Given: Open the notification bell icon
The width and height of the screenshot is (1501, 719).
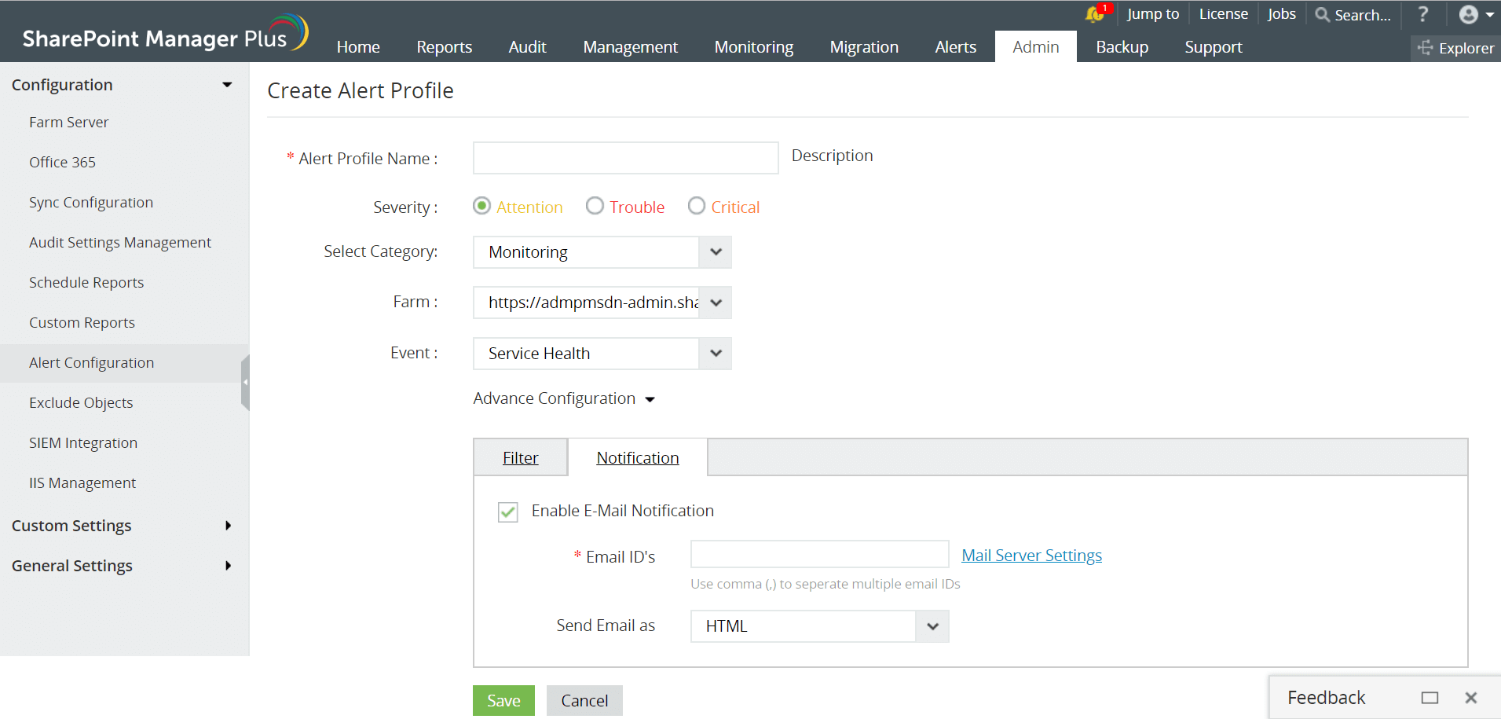Looking at the screenshot, I should click(x=1096, y=13).
